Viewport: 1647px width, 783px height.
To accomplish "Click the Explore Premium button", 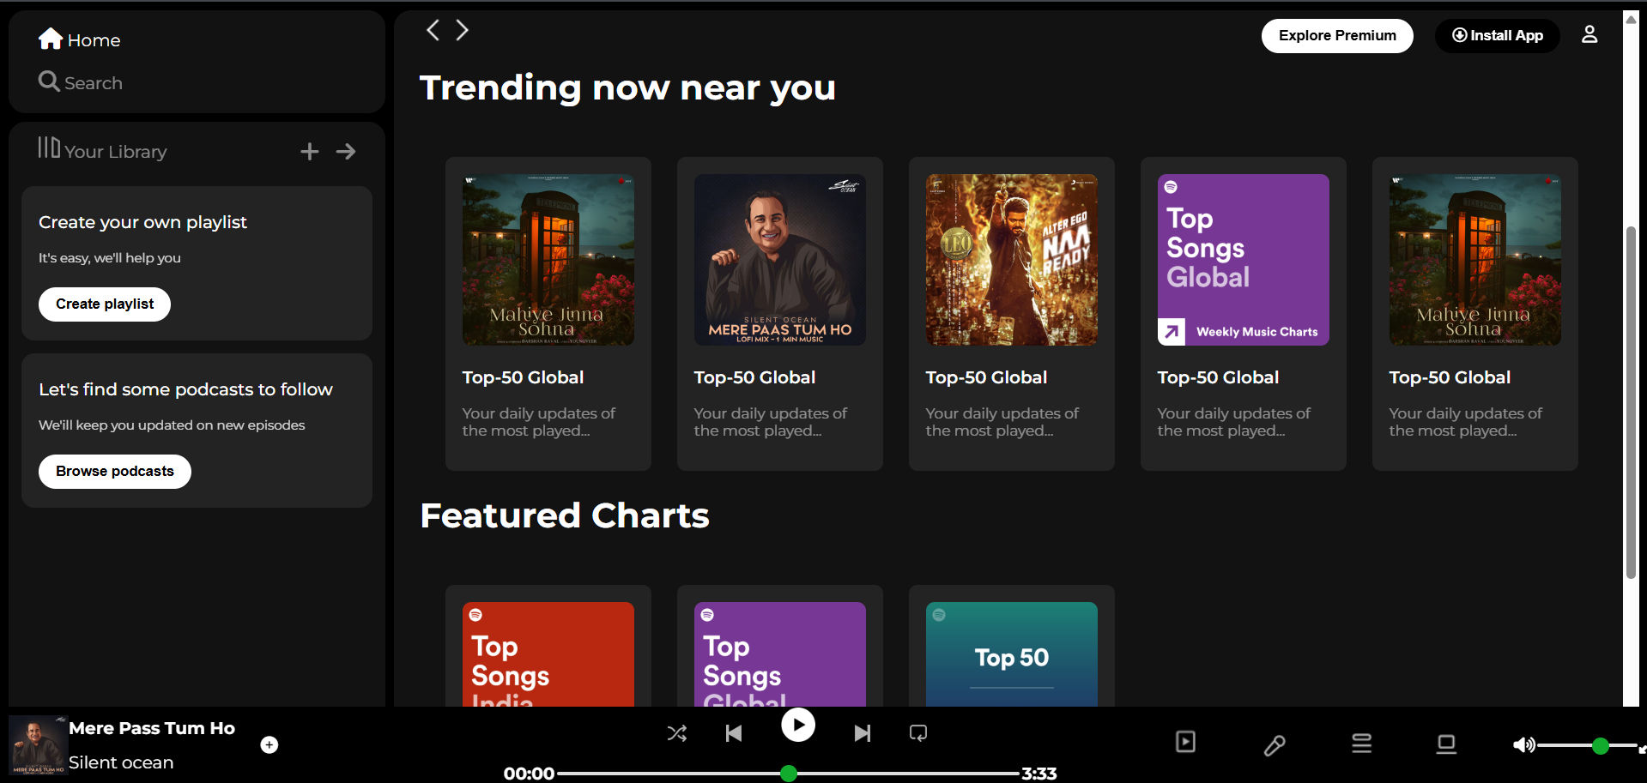I will tap(1336, 35).
